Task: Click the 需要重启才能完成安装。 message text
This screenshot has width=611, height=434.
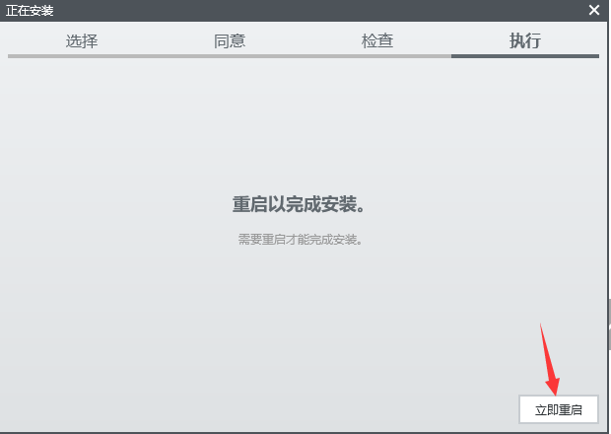Action: pyautogui.click(x=300, y=240)
